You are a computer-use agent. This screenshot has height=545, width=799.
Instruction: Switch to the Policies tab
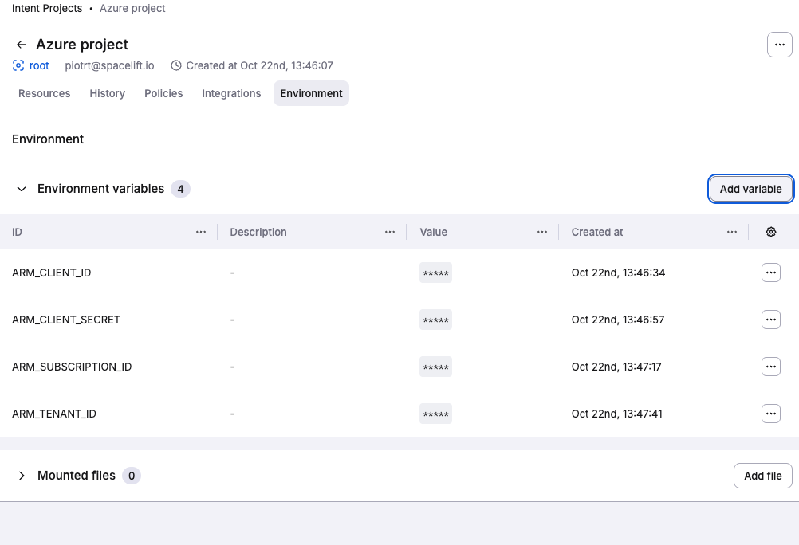click(x=163, y=93)
